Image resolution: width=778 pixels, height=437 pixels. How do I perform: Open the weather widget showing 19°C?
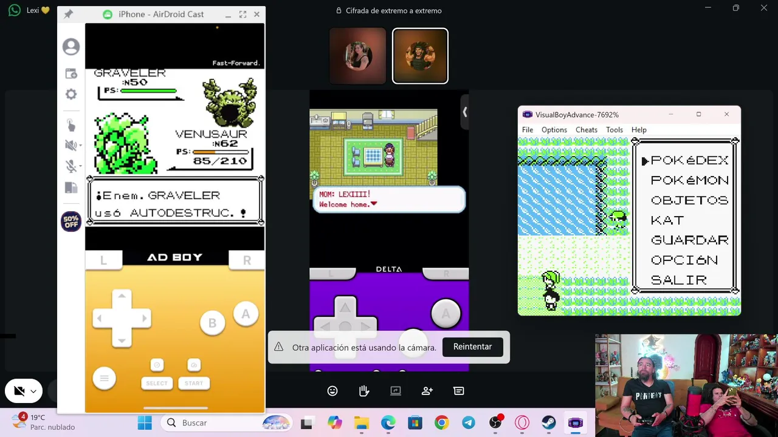44,422
